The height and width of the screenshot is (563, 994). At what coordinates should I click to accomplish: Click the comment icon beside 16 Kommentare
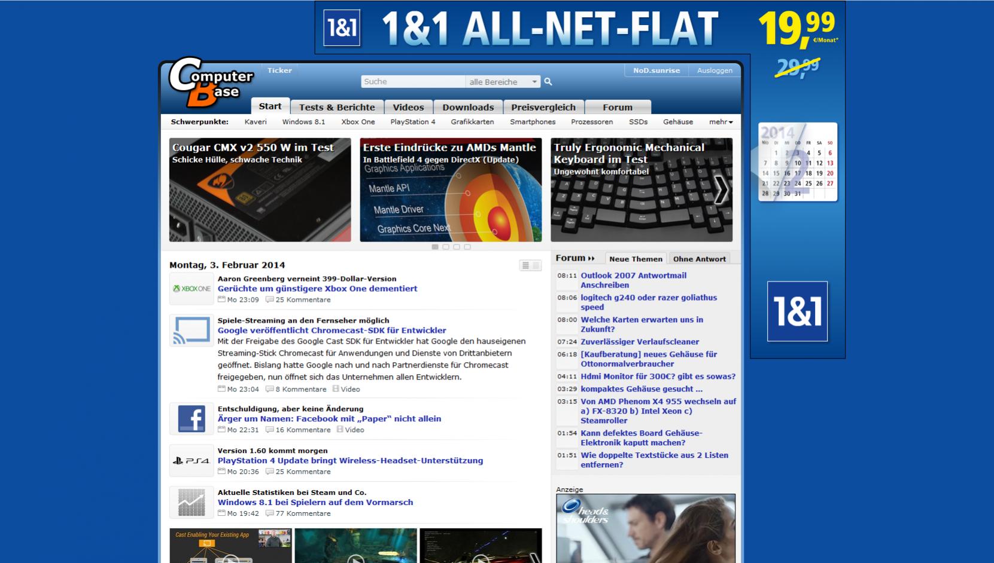pos(270,430)
